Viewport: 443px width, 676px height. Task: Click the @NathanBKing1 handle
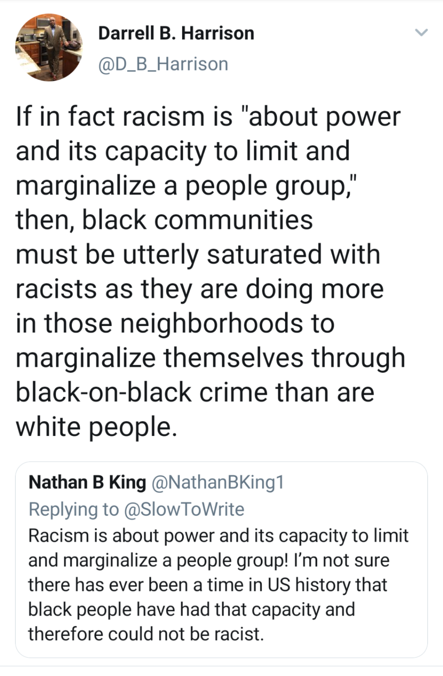click(x=218, y=482)
